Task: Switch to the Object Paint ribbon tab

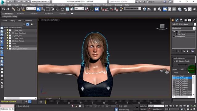Action: click(48, 14)
